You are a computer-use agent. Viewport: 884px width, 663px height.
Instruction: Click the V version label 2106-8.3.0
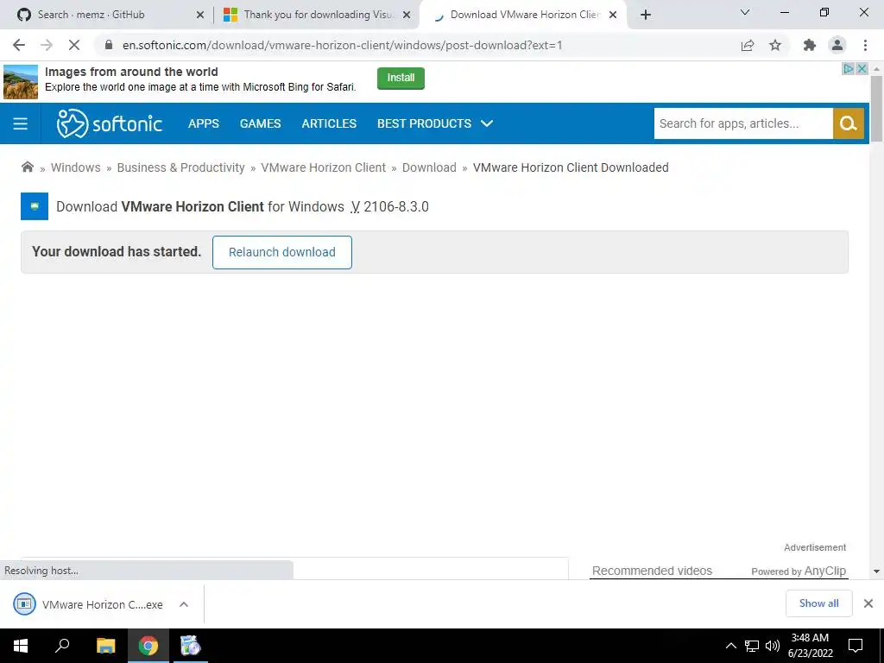(389, 207)
